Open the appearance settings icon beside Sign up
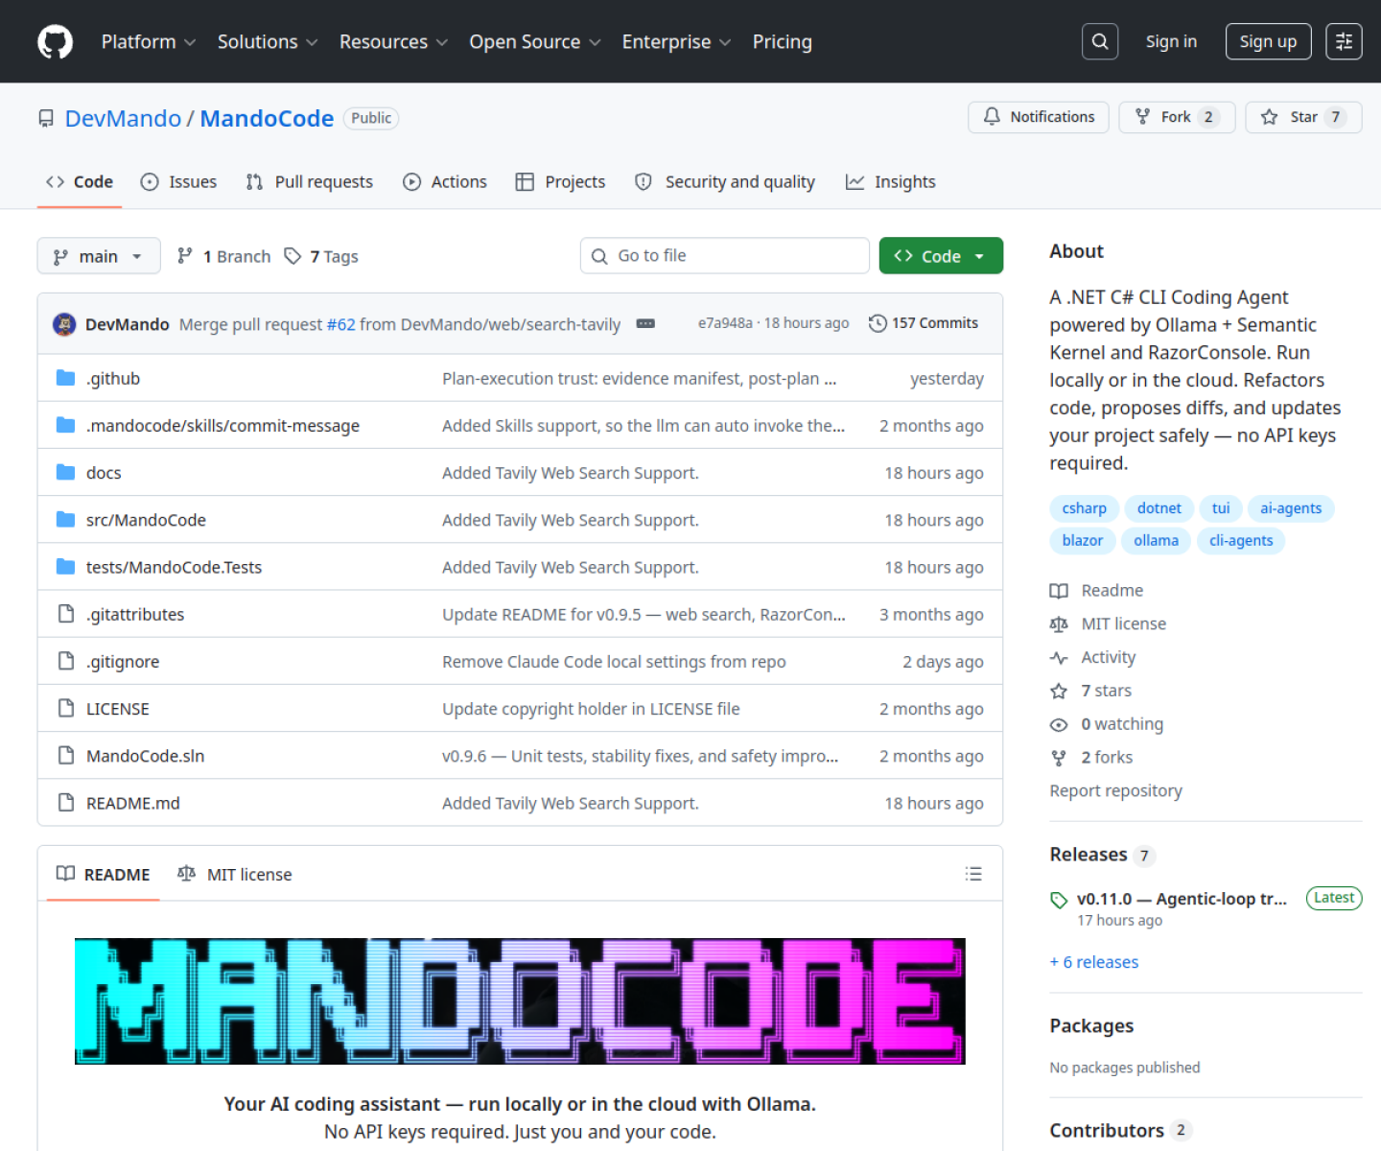This screenshot has width=1381, height=1151. click(x=1344, y=41)
